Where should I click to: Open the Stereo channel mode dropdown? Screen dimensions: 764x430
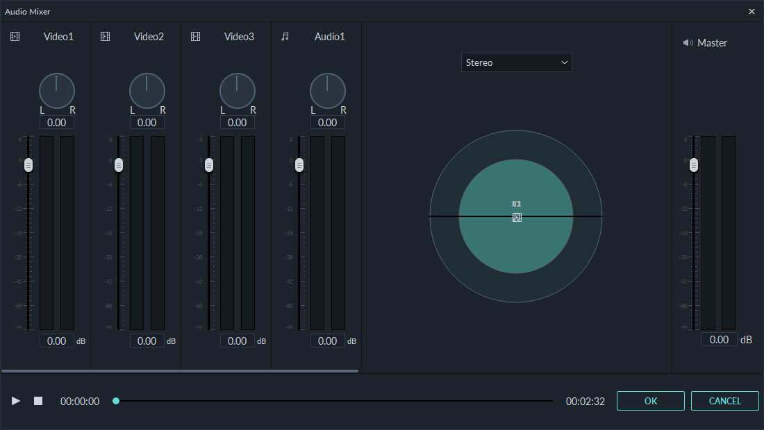coord(517,62)
